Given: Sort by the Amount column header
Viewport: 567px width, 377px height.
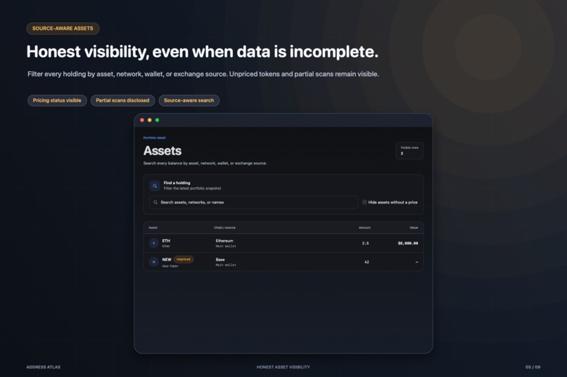Looking at the screenshot, I should 364,227.
